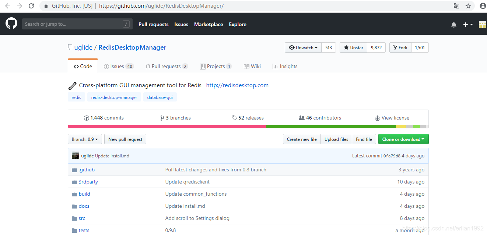Open the notifications bell icon
487x235 pixels.
coord(454,25)
